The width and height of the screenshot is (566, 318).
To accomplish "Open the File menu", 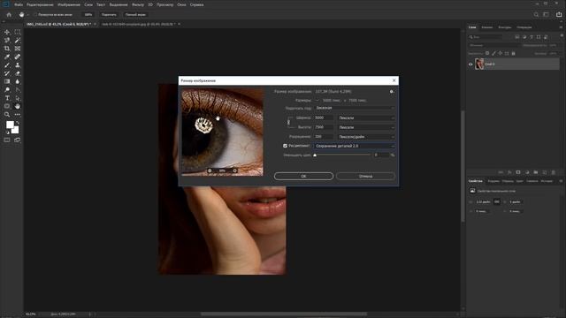I will (x=19, y=4).
